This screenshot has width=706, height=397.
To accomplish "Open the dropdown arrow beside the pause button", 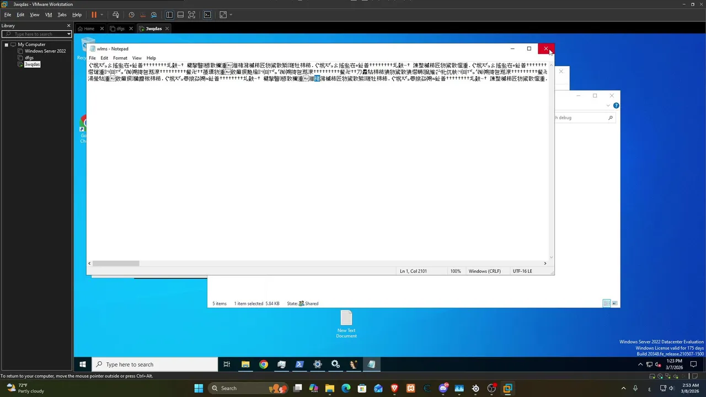I will pos(101,15).
